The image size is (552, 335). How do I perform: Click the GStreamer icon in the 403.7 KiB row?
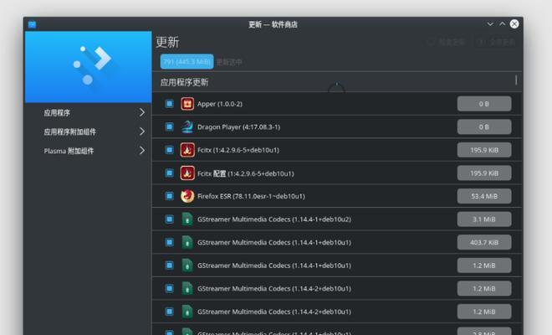[x=187, y=242]
